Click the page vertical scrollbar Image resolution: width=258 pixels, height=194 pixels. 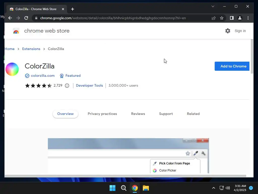tap(252, 56)
